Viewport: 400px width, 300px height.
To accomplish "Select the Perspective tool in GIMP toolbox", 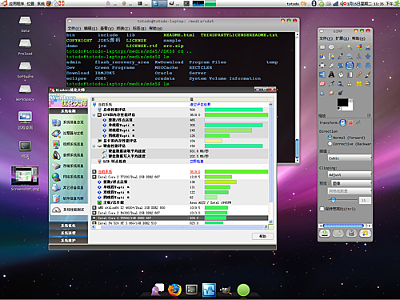I will point(368,66).
